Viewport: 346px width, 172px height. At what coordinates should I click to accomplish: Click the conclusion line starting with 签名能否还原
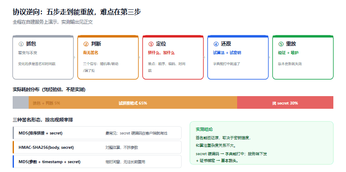pos(223,138)
